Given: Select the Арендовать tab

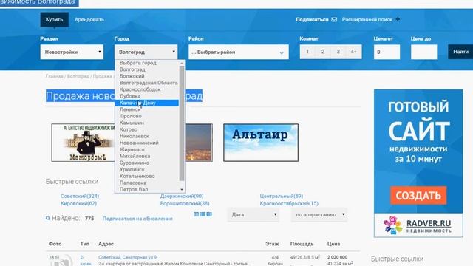Looking at the screenshot, I should pos(89,20).
